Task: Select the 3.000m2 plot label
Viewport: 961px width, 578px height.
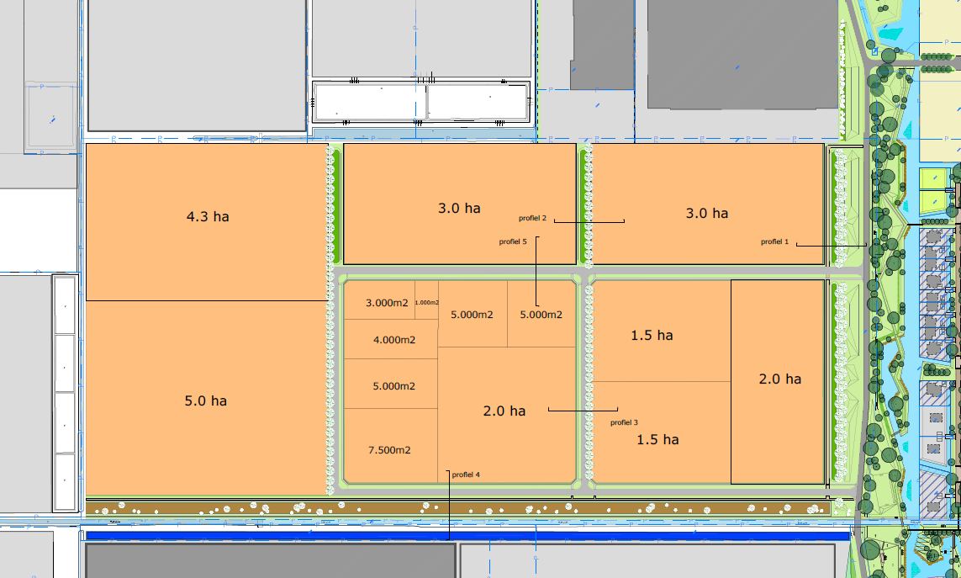Action: [387, 303]
